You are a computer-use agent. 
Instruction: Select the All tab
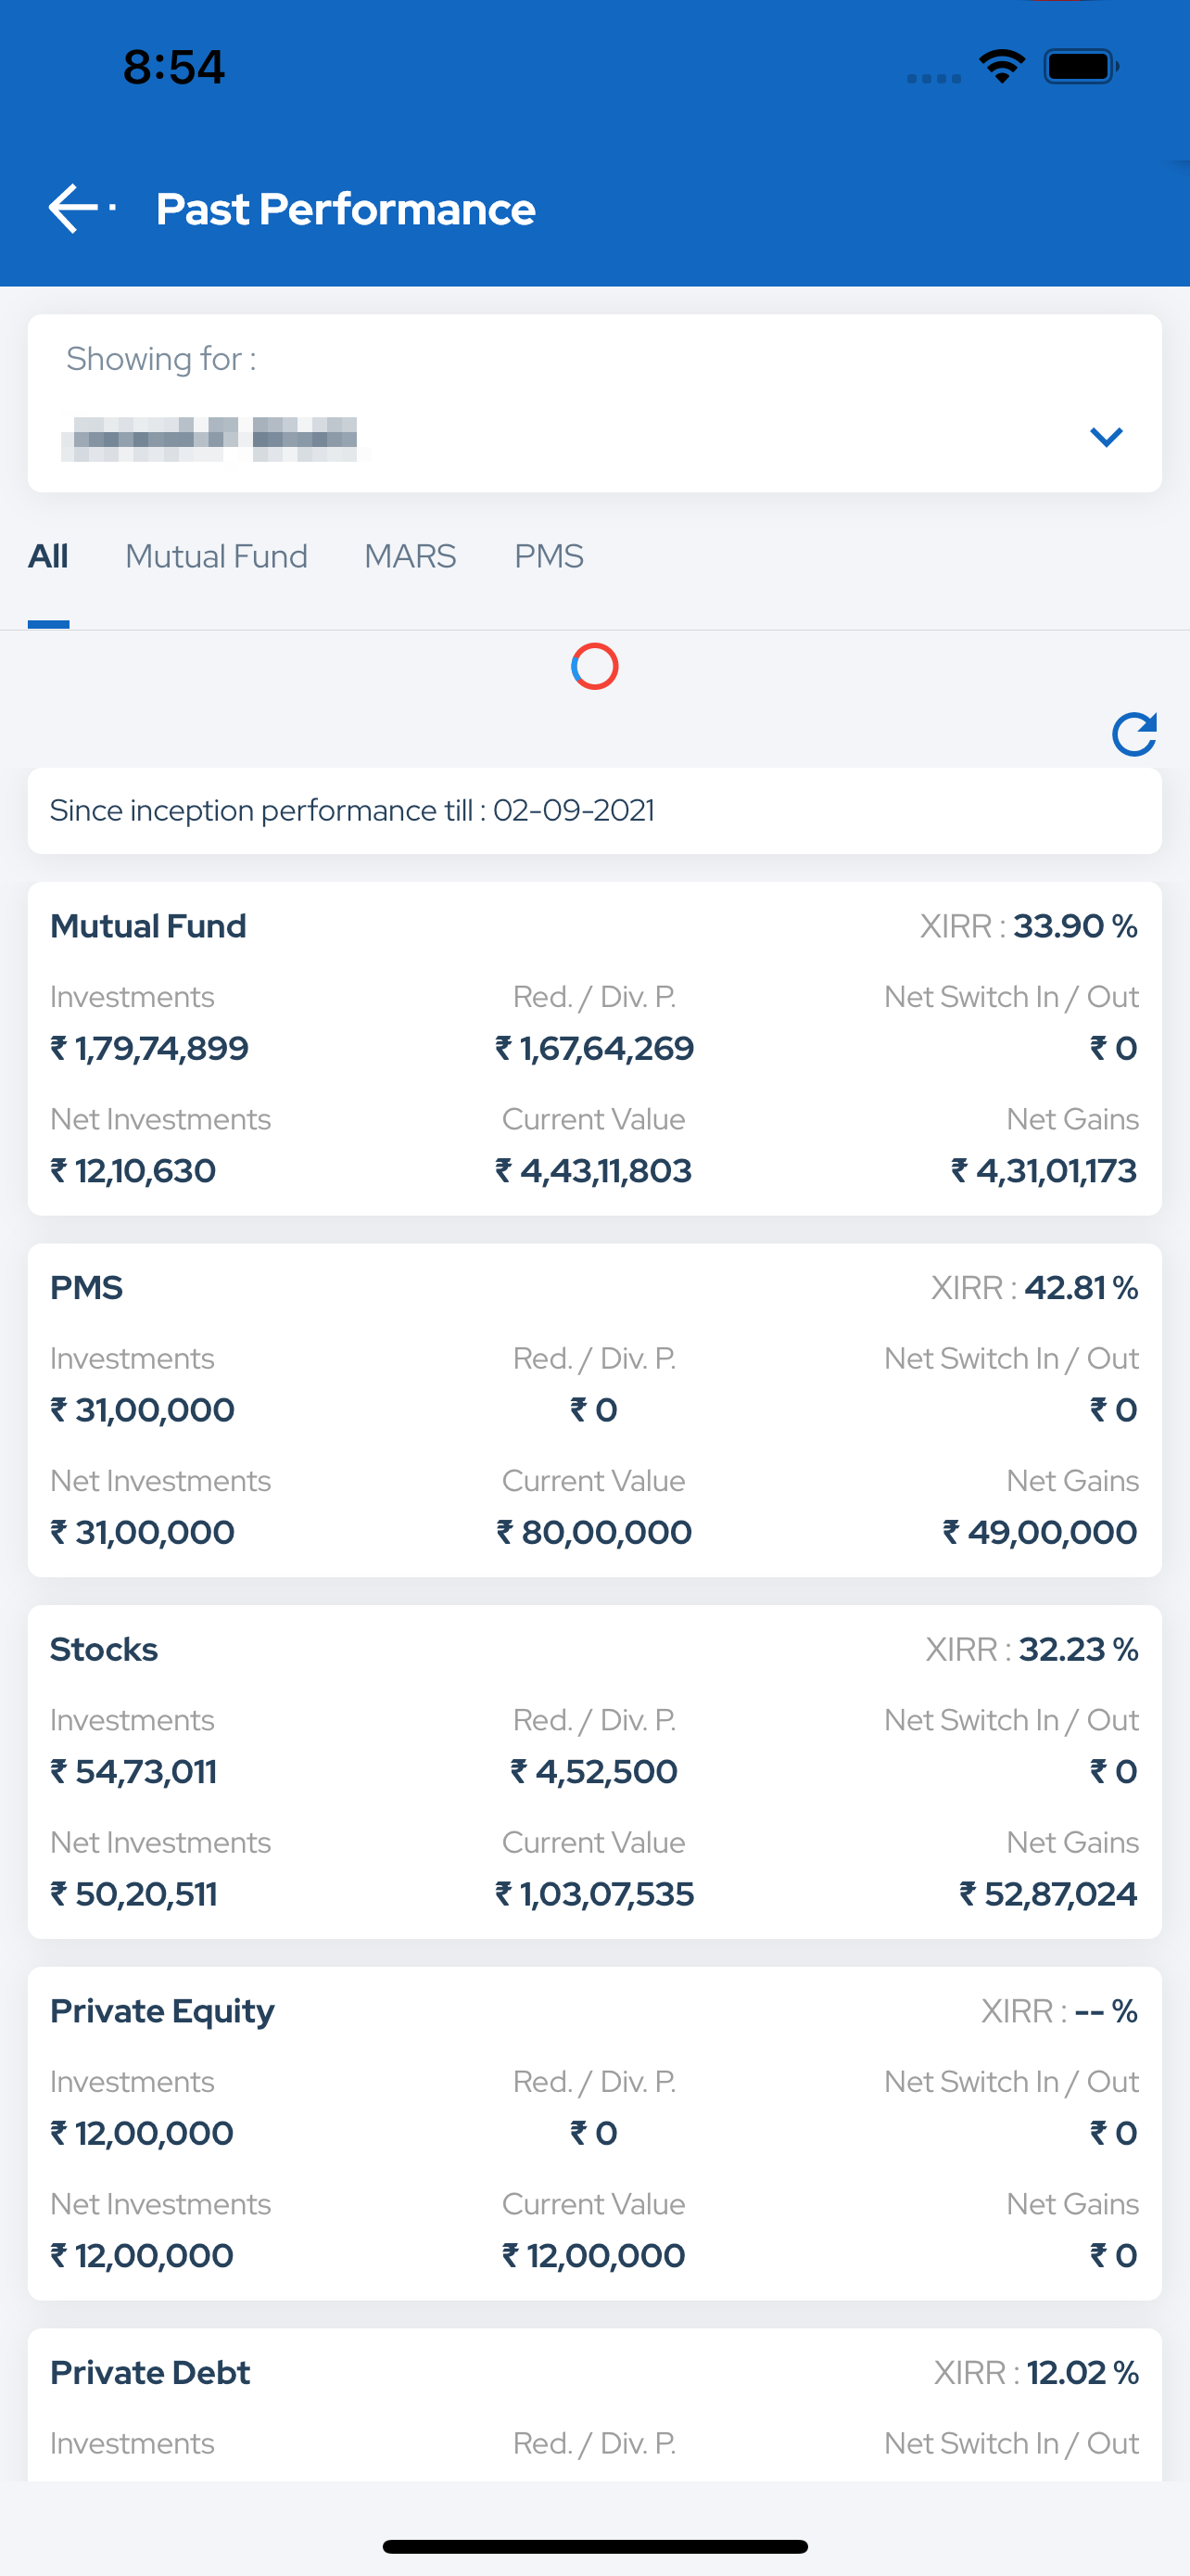(48, 556)
